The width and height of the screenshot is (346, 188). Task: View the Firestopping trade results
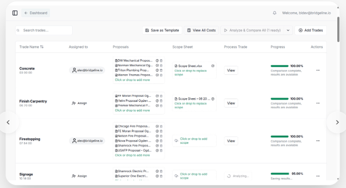(x=231, y=141)
